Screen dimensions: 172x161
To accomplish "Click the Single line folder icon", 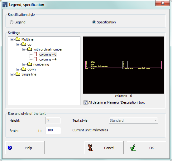I will coord(18,74).
